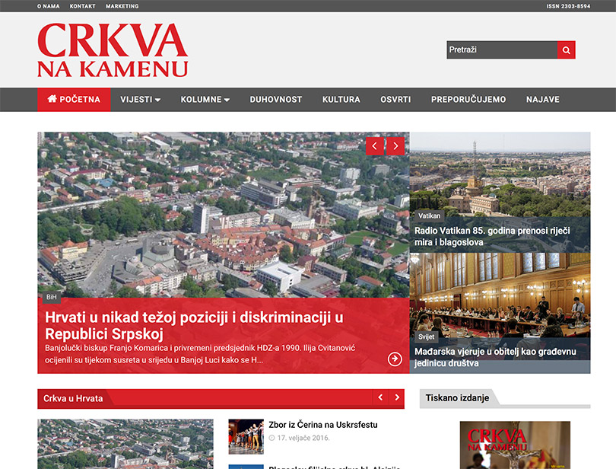This screenshot has width=616, height=469.
Task: Open the Najave menu section
Action: 542,100
